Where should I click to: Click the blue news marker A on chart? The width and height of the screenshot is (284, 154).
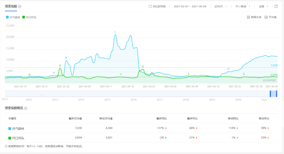coord(54,73)
